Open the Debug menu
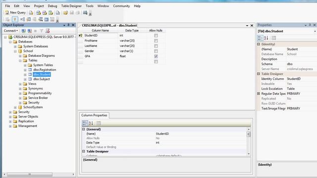This screenshot has width=317, height=178. point(53,6)
